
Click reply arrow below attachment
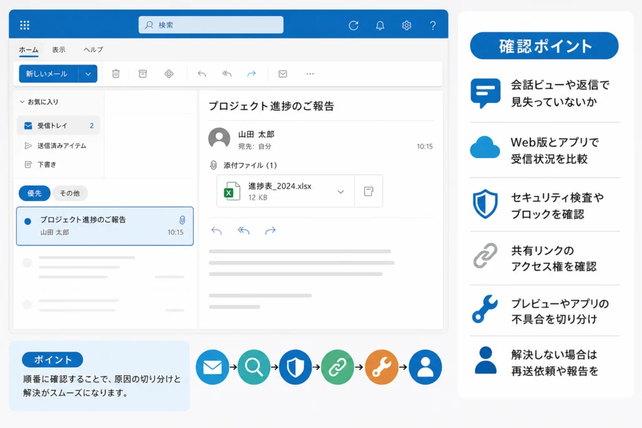point(216,231)
